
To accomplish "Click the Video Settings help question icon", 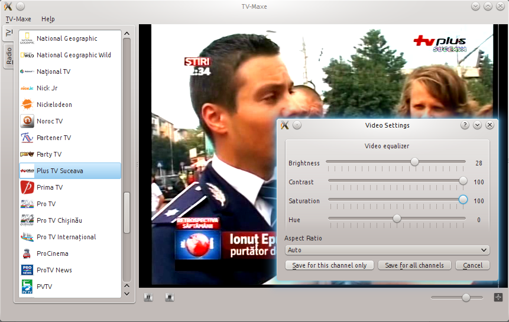I will click(465, 125).
